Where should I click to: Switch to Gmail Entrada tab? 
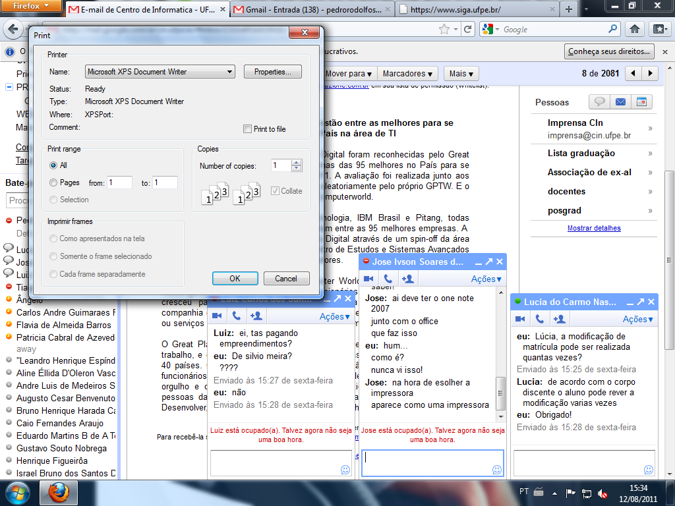312,9
